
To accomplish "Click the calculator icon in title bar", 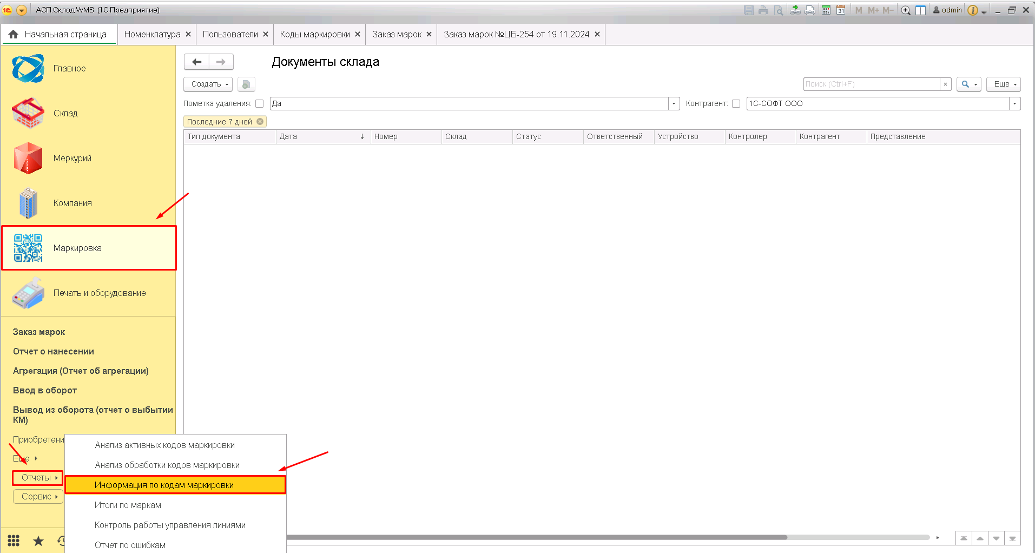I will click(x=826, y=10).
